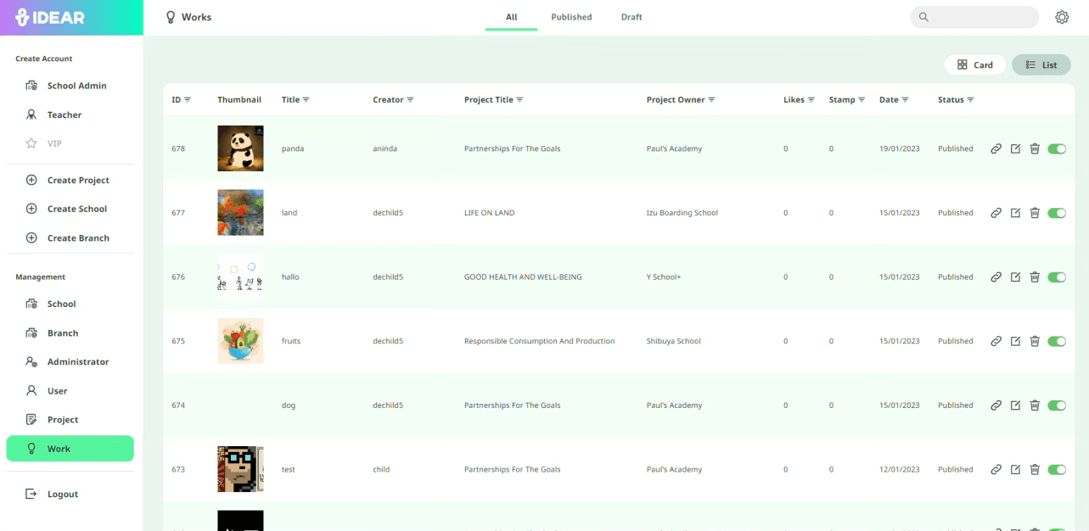Open Create Branch page
The width and height of the screenshot is (1089, 531).
(x=70, y=238)
